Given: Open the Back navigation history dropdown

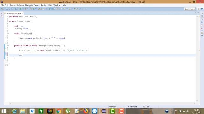Looking at the screenshot, I should (80, 9).
